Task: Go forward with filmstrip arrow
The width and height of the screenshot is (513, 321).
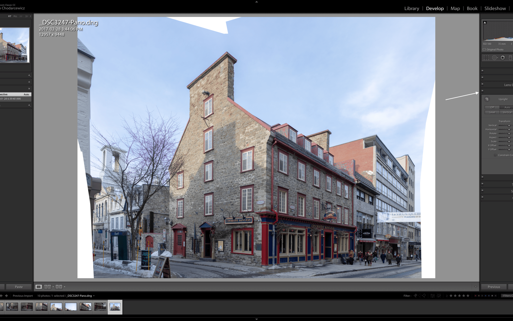Action: point(6,296)
